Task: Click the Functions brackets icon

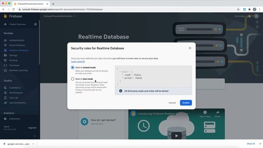Action: point(5,65)
